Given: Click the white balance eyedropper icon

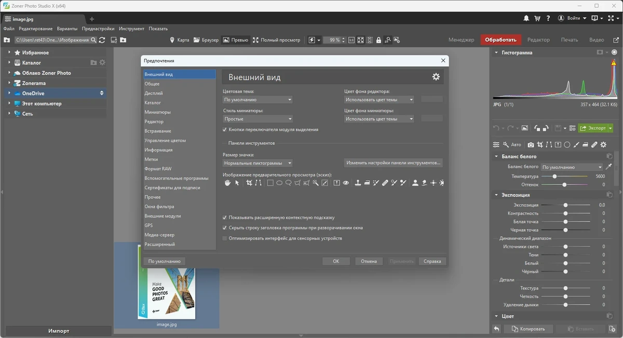Looking at the screenshot, I should (x=609, y=167).
